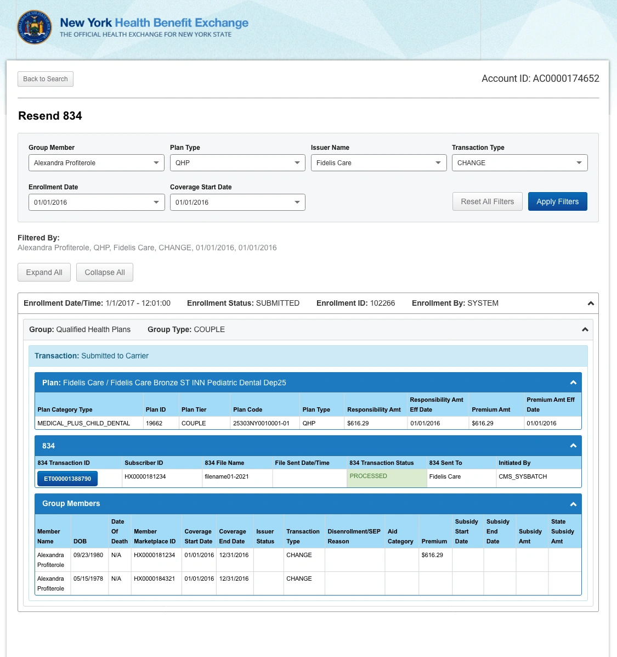Click the Collapse All button
The height and width of the screenshot is (657, 617).
click(104, 272)
